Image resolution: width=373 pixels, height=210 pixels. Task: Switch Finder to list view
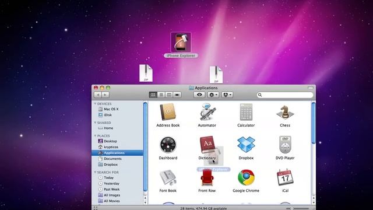(x=161, y=94)
